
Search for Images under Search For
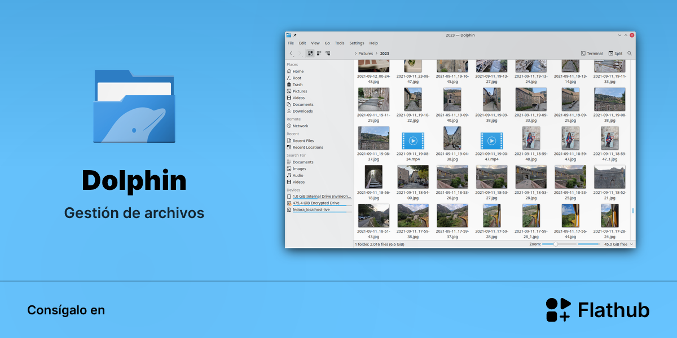(x=319, y=168)
